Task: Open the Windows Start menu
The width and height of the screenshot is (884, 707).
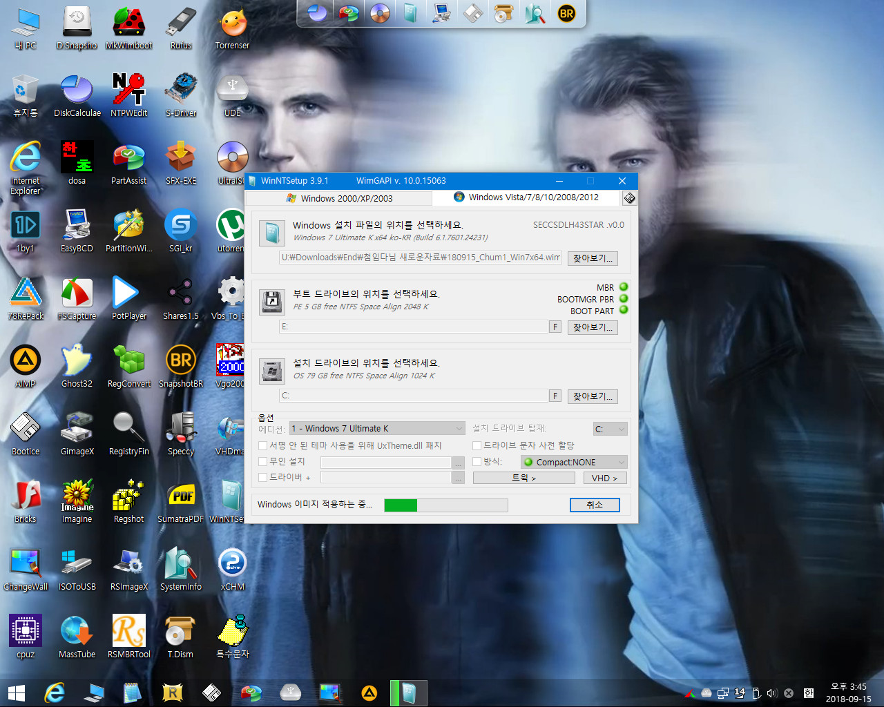Action: click(x=16, y=693)
